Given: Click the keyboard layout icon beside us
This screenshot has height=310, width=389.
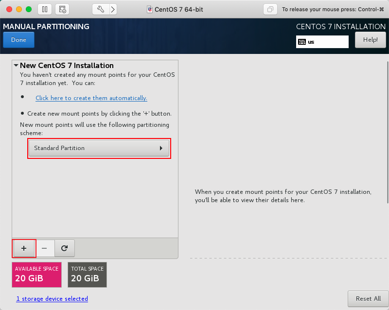Looking at the screenshot, I should click(302, 42).
